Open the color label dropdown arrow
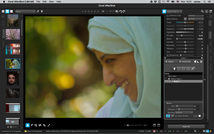The width and height of the screenshot is (214, 134). point(107,11)
